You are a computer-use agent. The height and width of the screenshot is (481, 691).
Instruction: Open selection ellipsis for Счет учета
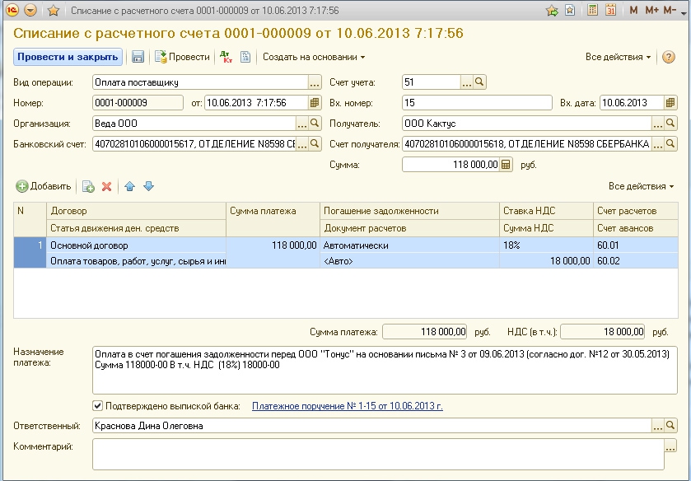click(467, 82)
